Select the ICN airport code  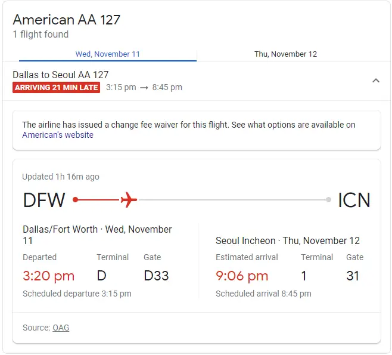[x=354, y=200]
